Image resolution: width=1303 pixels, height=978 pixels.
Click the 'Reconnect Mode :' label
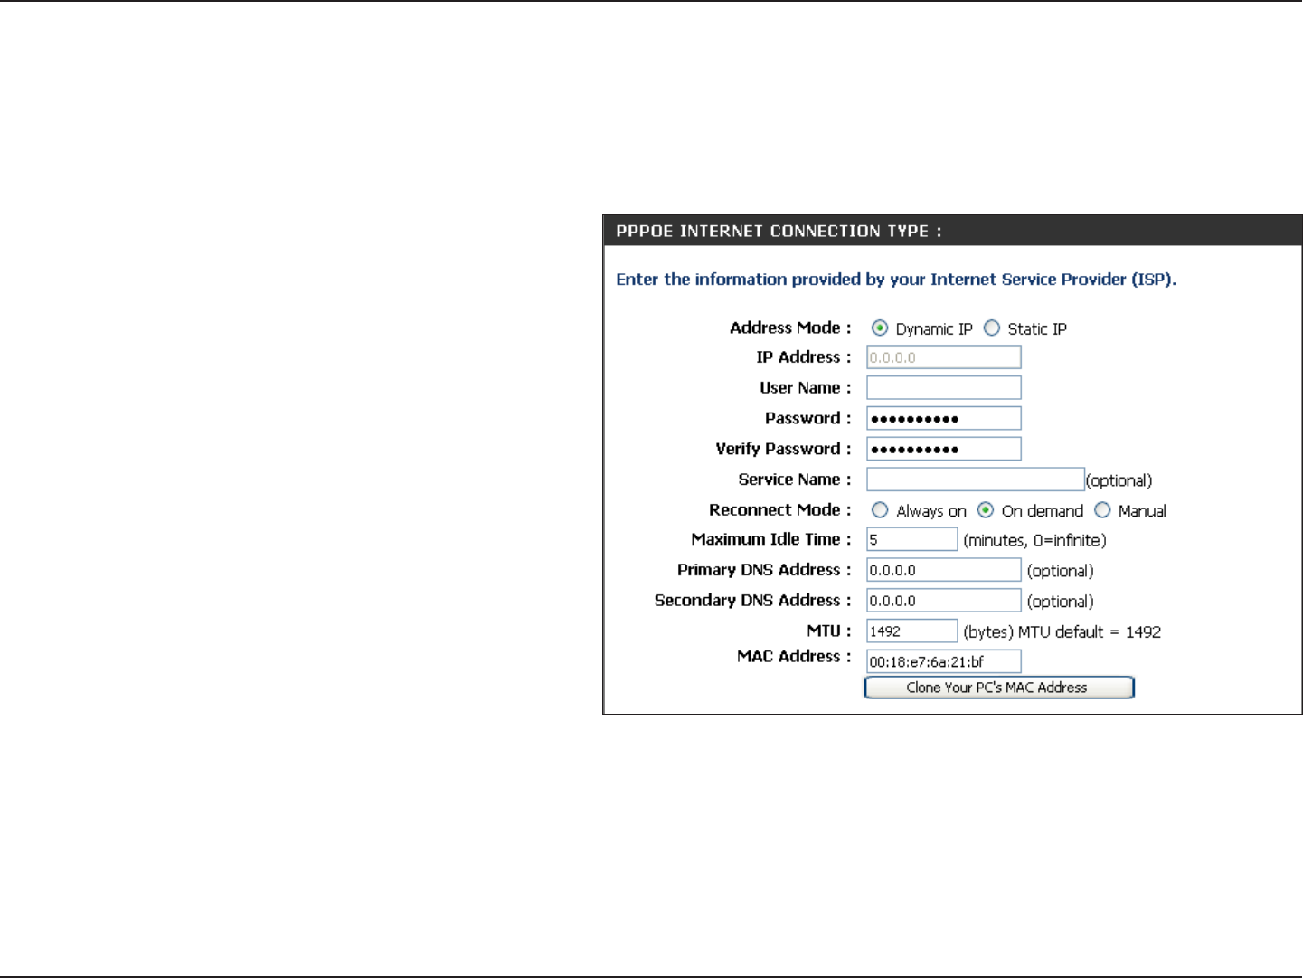[780, 510]
